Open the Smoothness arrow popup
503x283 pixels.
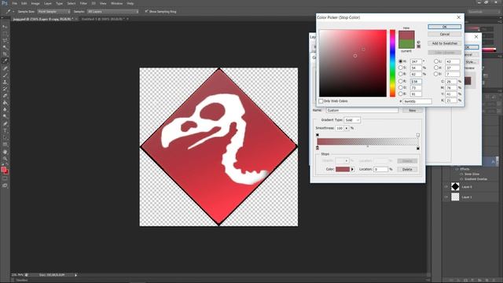coord(347,128)
